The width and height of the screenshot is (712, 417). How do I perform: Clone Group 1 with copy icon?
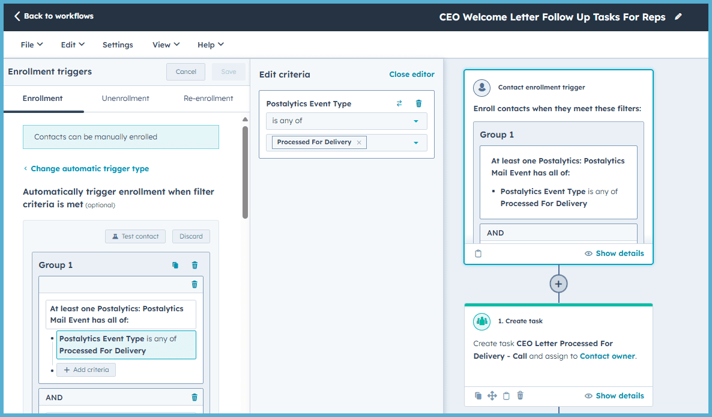tap(175, 265)
